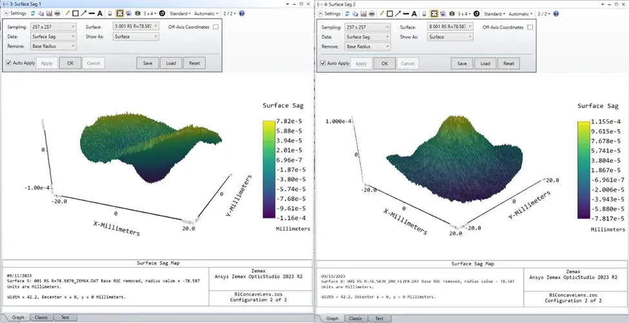Click the Surface Sag 1 color scale bar
This screenshot has width=629, height=323.
pos(269,169)
